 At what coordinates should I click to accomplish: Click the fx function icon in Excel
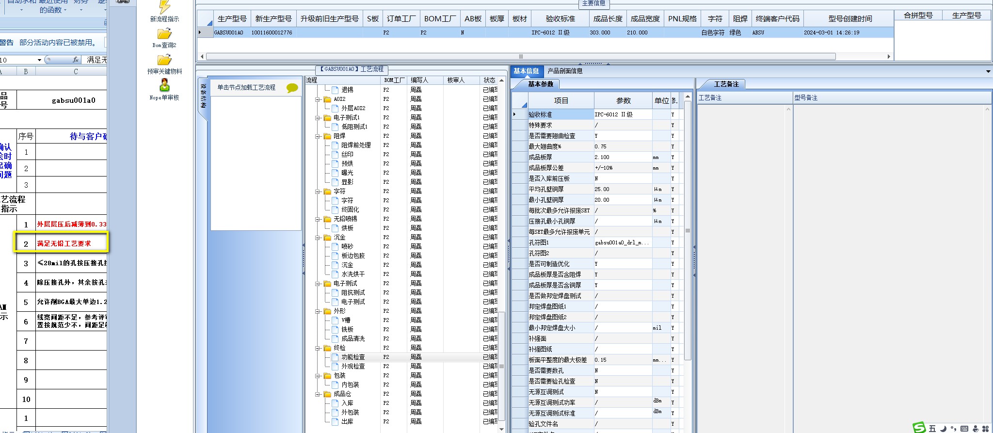coord(76,60)
